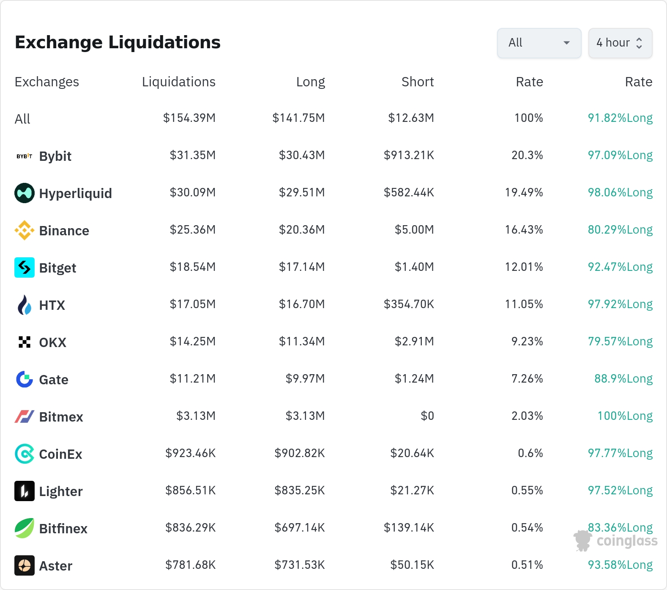
Task: Click the CoinEx logo icon
Action: [24, 454]
